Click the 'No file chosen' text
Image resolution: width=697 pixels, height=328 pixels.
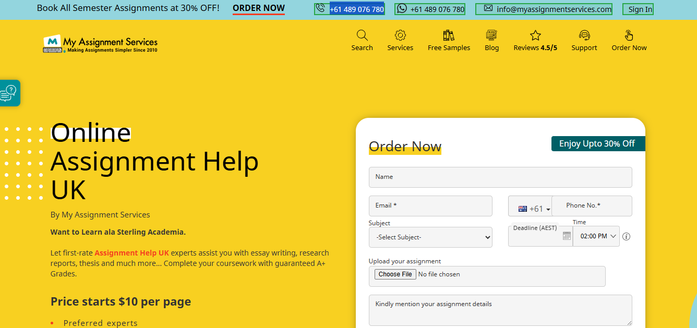click(439, 274)
